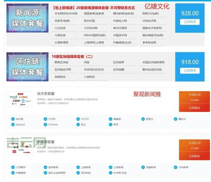211x182 pixels.
Task: Select the check icon for 人民智作
Action: [13, 167]
